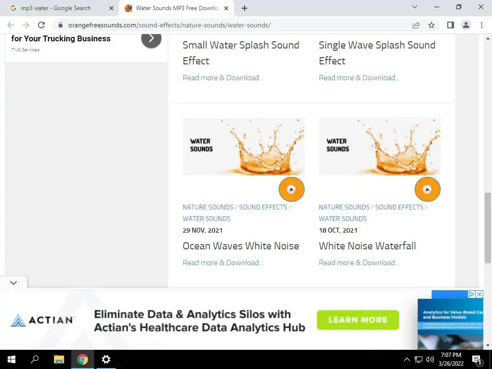This screenshot has width=492, height=369.
Task: Expand hidden system tray icons
Action: (406, 359)
